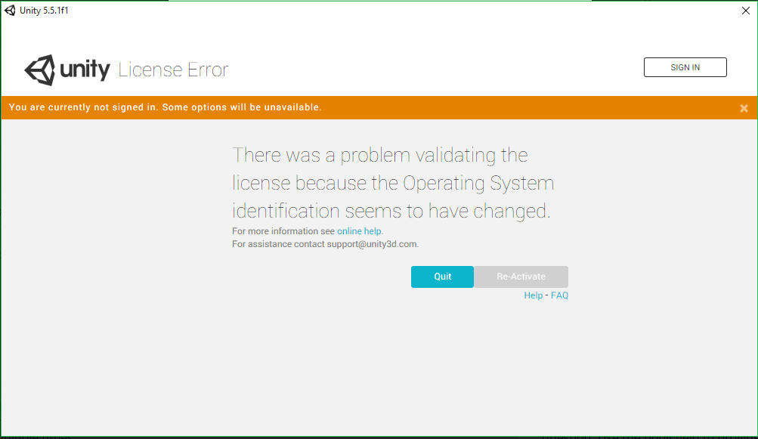This screenshot has width=758, height=439.
Task: Click the grayed-out Re-Activate button
Action: 521,277
